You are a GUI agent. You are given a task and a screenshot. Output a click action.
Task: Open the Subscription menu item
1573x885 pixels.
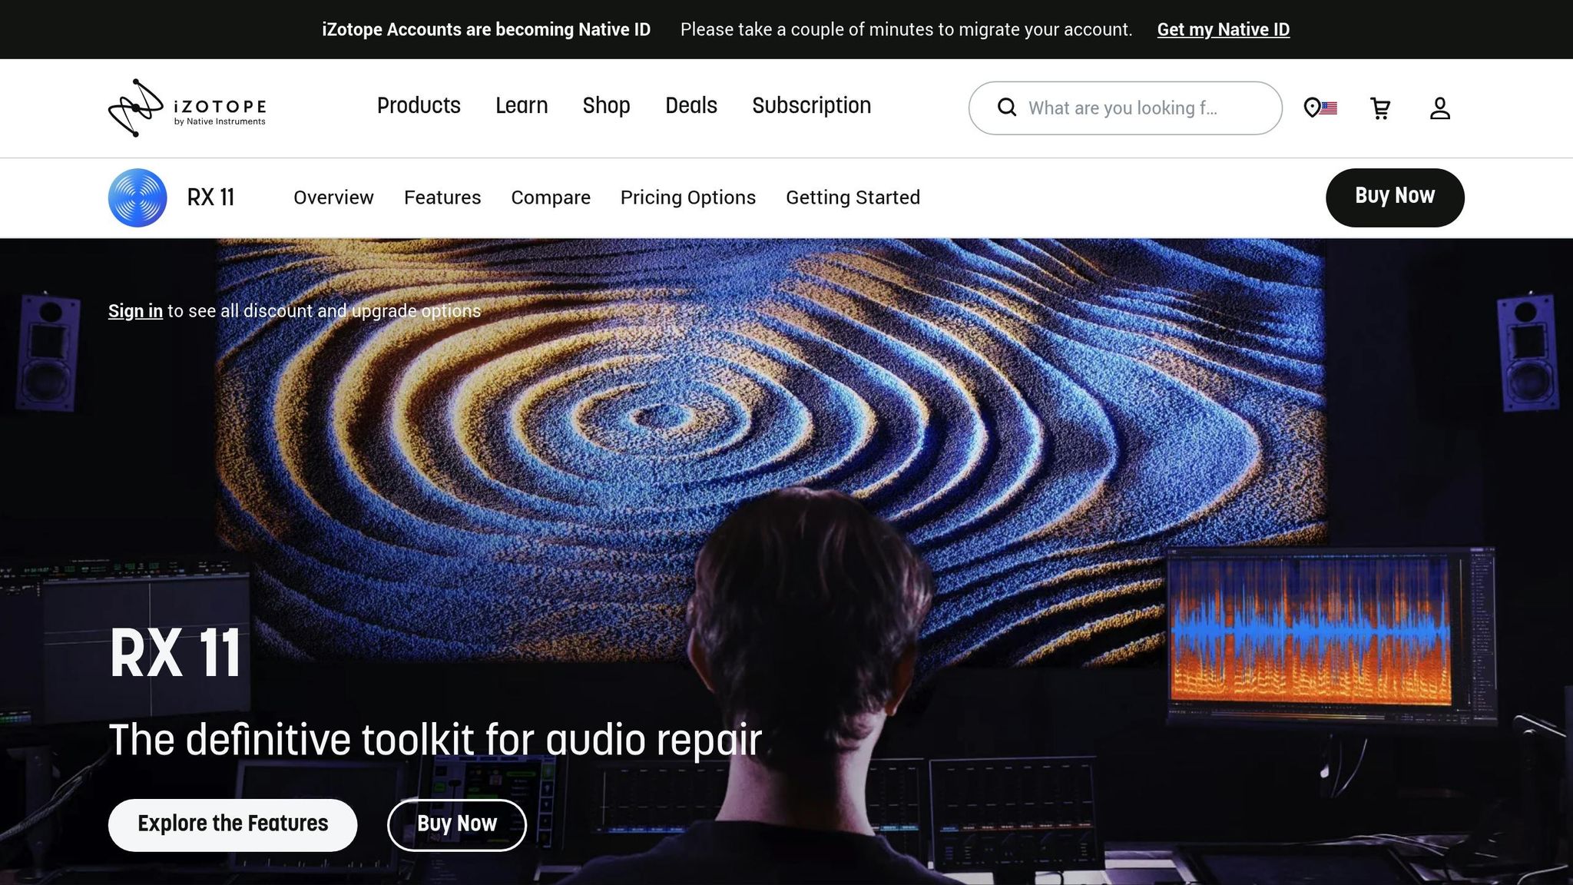tap(811, 106)
